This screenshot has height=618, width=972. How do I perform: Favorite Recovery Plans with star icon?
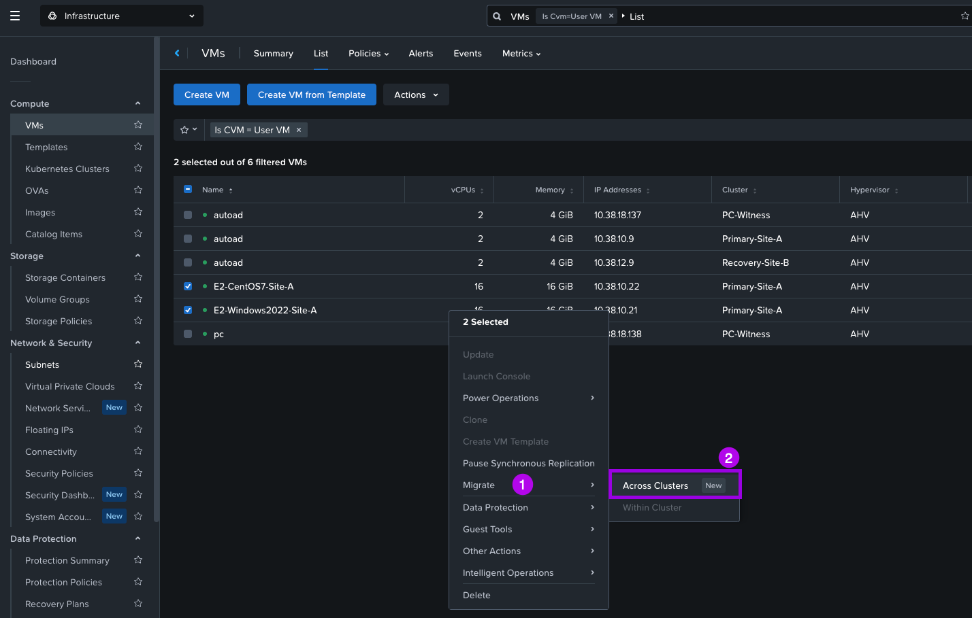[138, 604]
